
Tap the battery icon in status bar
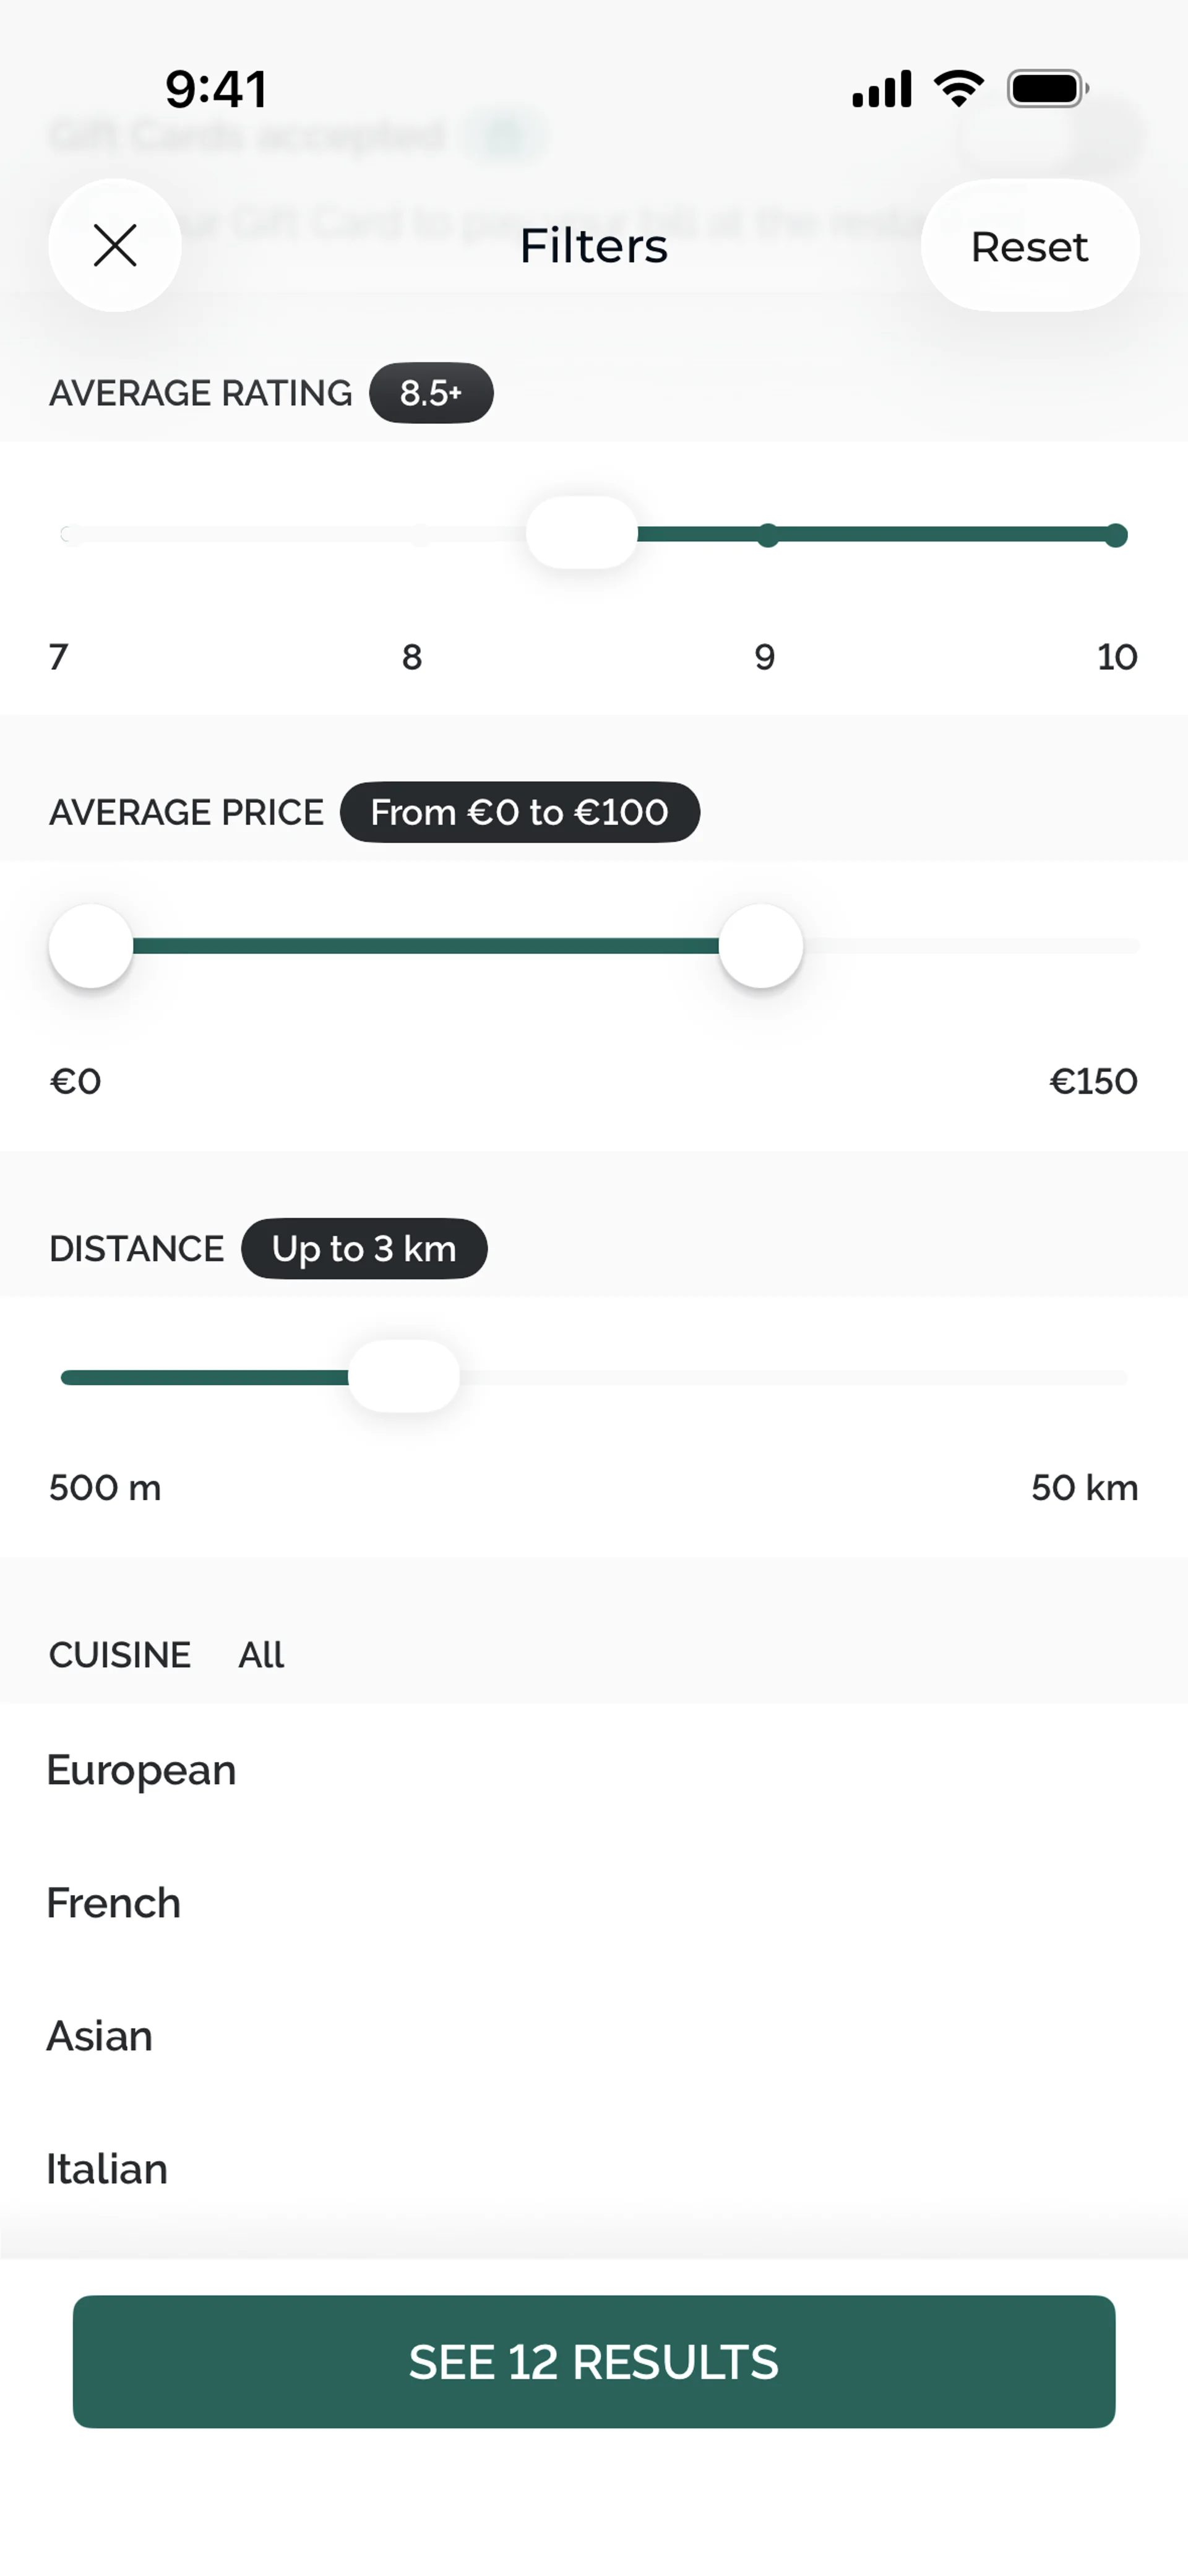pyautogui.click(x=1048, y=89)
